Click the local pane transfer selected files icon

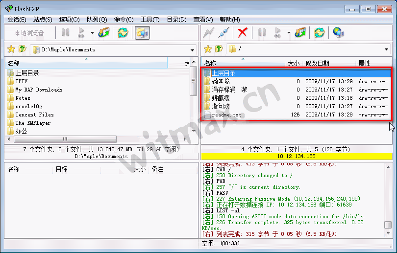pyautogui.click(x=104, y=33)
